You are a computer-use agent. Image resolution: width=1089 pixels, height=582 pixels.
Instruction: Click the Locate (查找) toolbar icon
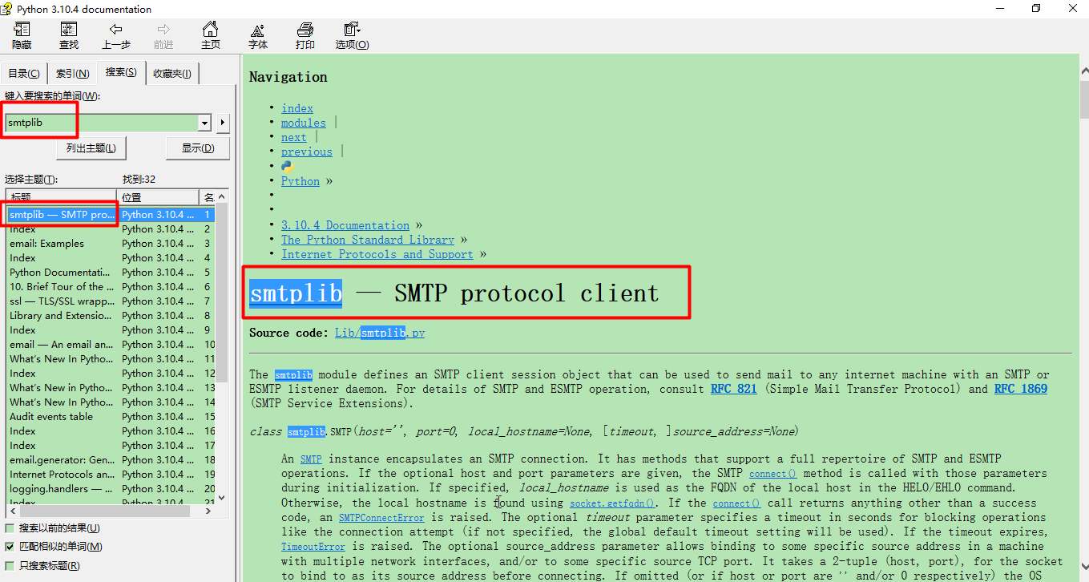[x=69, y=30]
